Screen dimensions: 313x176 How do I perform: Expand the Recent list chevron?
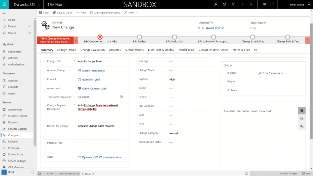point(29,26)
